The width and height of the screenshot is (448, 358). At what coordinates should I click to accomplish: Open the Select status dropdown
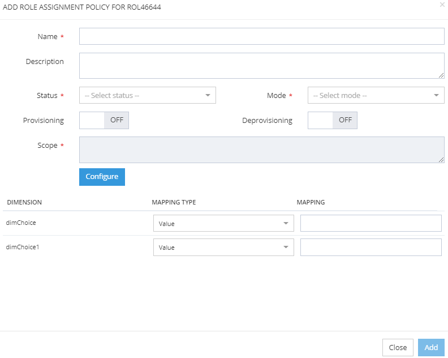147,95
